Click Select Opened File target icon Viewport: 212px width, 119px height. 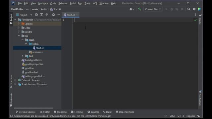36,15
